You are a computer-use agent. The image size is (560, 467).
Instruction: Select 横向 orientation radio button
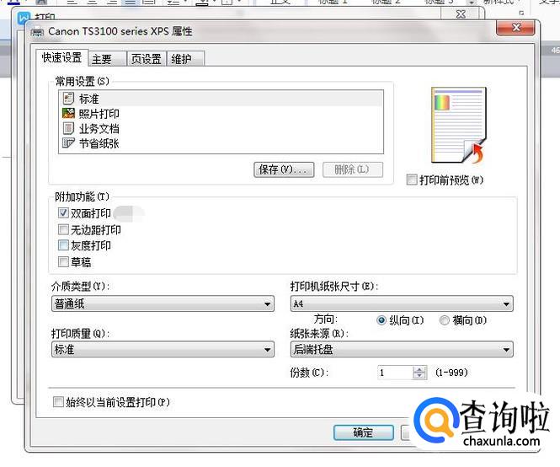pos(445,320)
